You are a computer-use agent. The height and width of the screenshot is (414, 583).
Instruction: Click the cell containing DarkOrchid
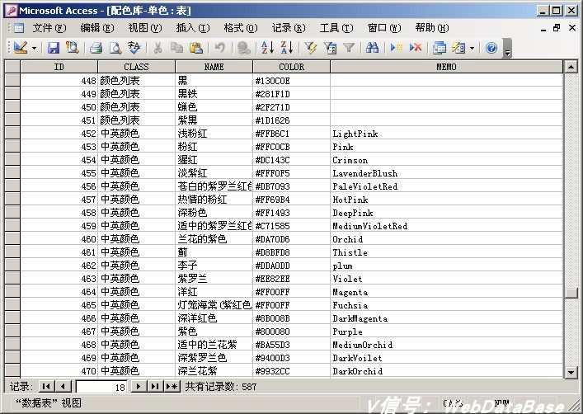pyautogui.click(x=447, y=371)
